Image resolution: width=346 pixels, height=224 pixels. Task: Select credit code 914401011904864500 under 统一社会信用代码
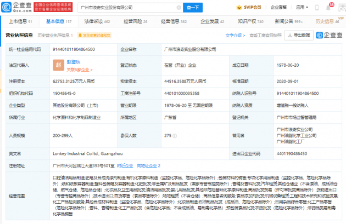pyautogui.click(x=74, y=49)
